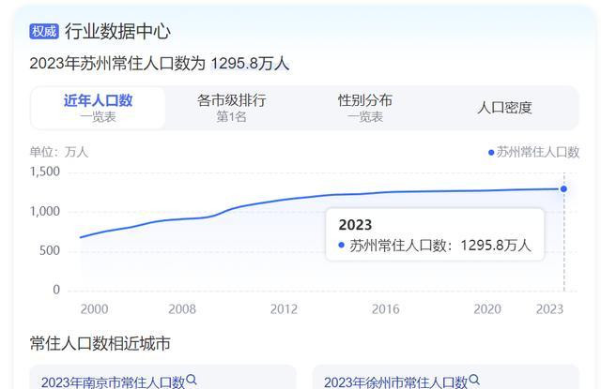Select the 性别分布 tab
Viewport: 601px width, 389px height.
click(365, 108)
